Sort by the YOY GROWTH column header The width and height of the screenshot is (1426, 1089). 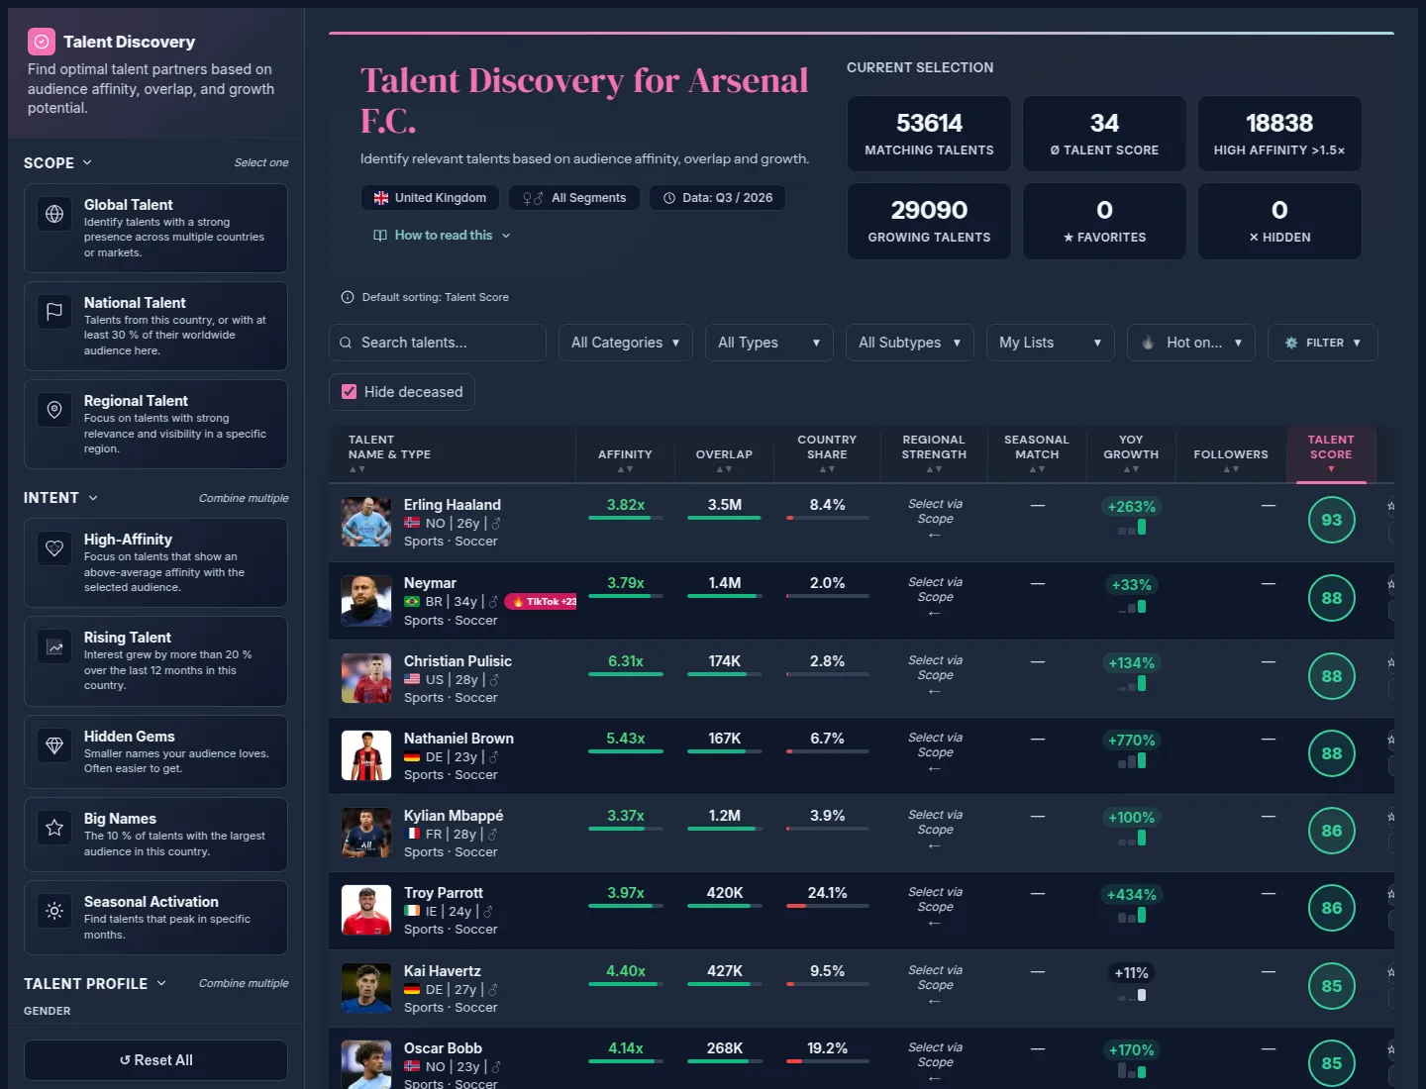click(x=1131, y=453)
